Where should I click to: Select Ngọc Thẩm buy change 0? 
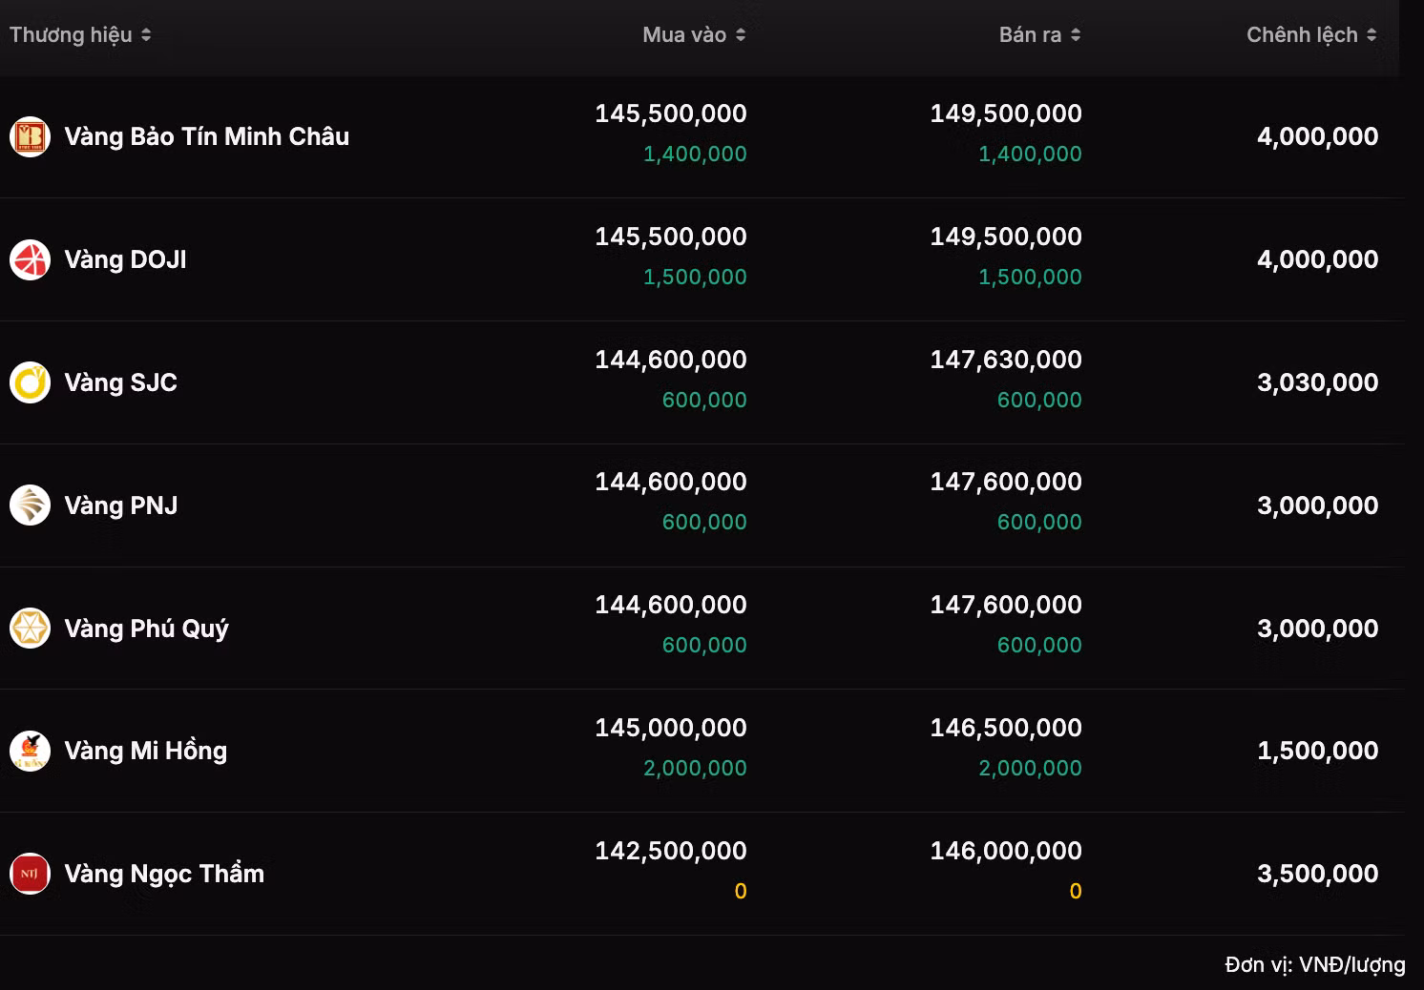(741, 891)
